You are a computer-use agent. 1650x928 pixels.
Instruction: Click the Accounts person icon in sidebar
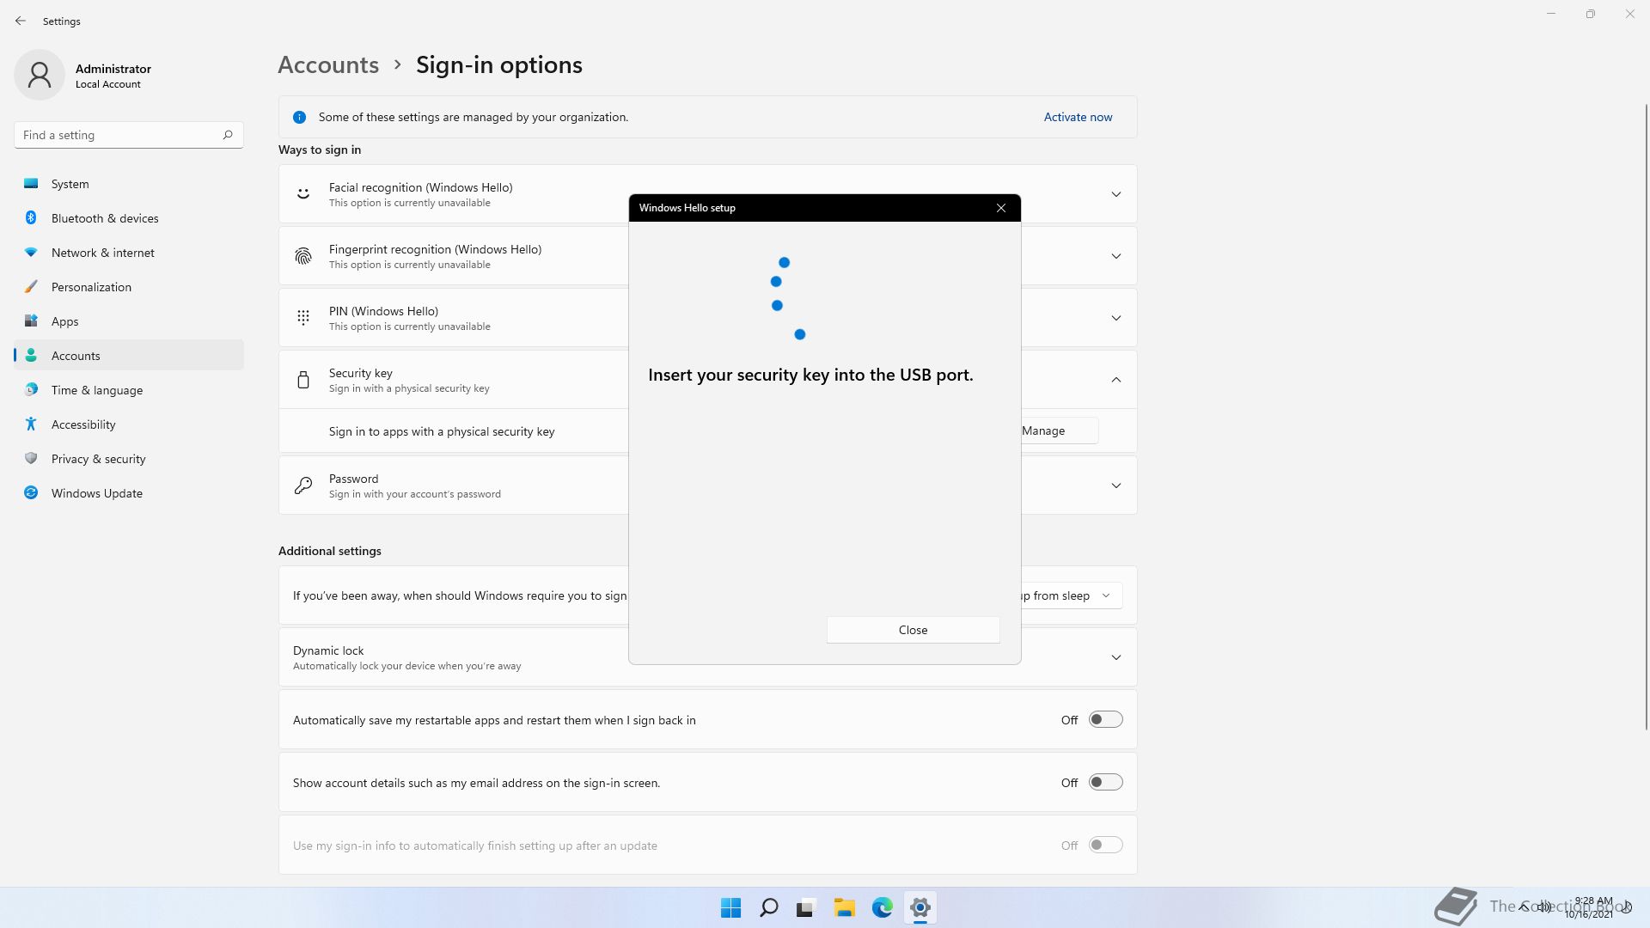point(31,356)
